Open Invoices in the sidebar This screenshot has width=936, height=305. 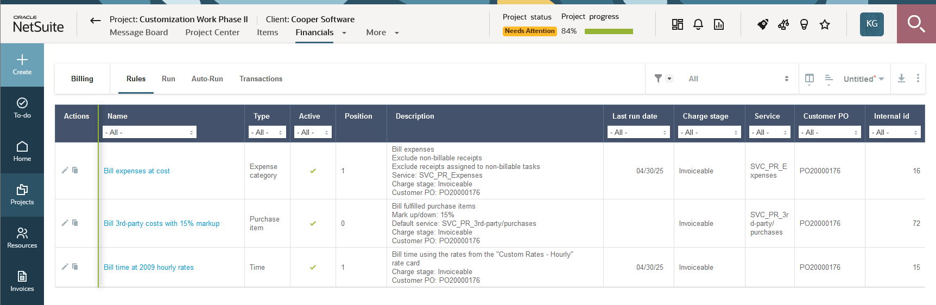(22, 282)
